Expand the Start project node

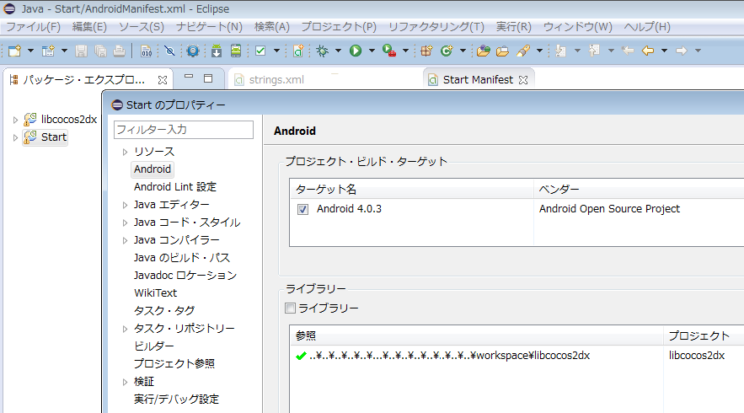15,137
